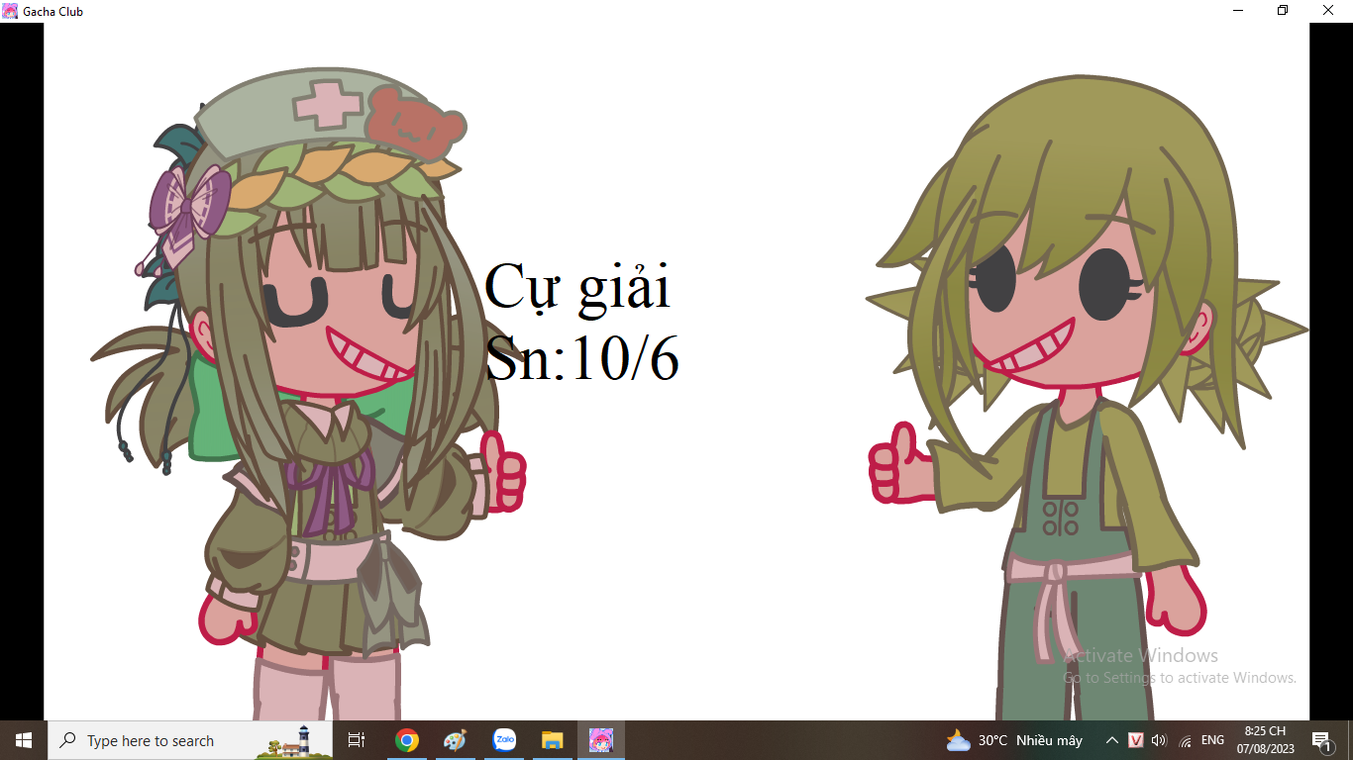1353x760 pixels.
Task: Open the paint palette app on taskbar
Action: point(455,740)
